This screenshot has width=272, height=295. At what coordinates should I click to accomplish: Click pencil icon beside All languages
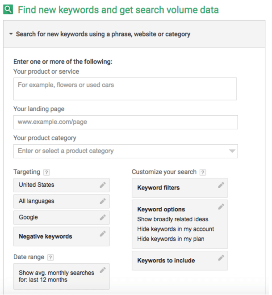(103, 201)
